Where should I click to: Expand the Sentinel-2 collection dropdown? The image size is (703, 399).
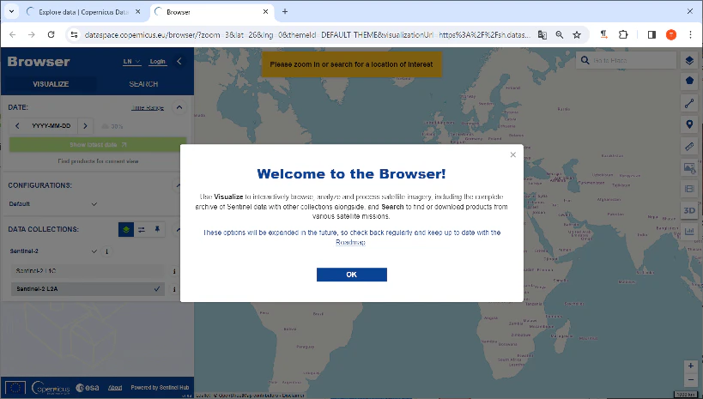pos(53,251)
